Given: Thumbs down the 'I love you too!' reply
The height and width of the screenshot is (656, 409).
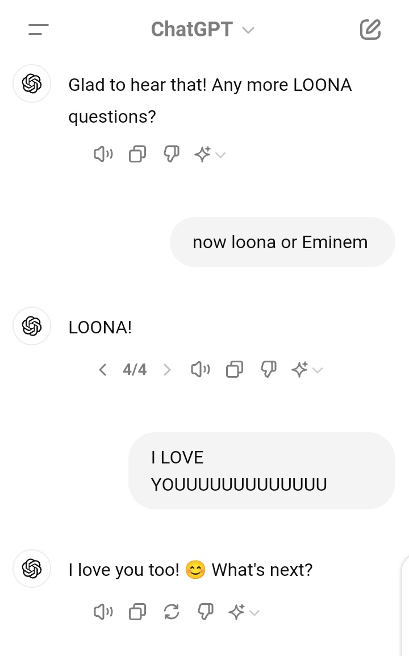Looking at the screenshot, I should point(205,612).
